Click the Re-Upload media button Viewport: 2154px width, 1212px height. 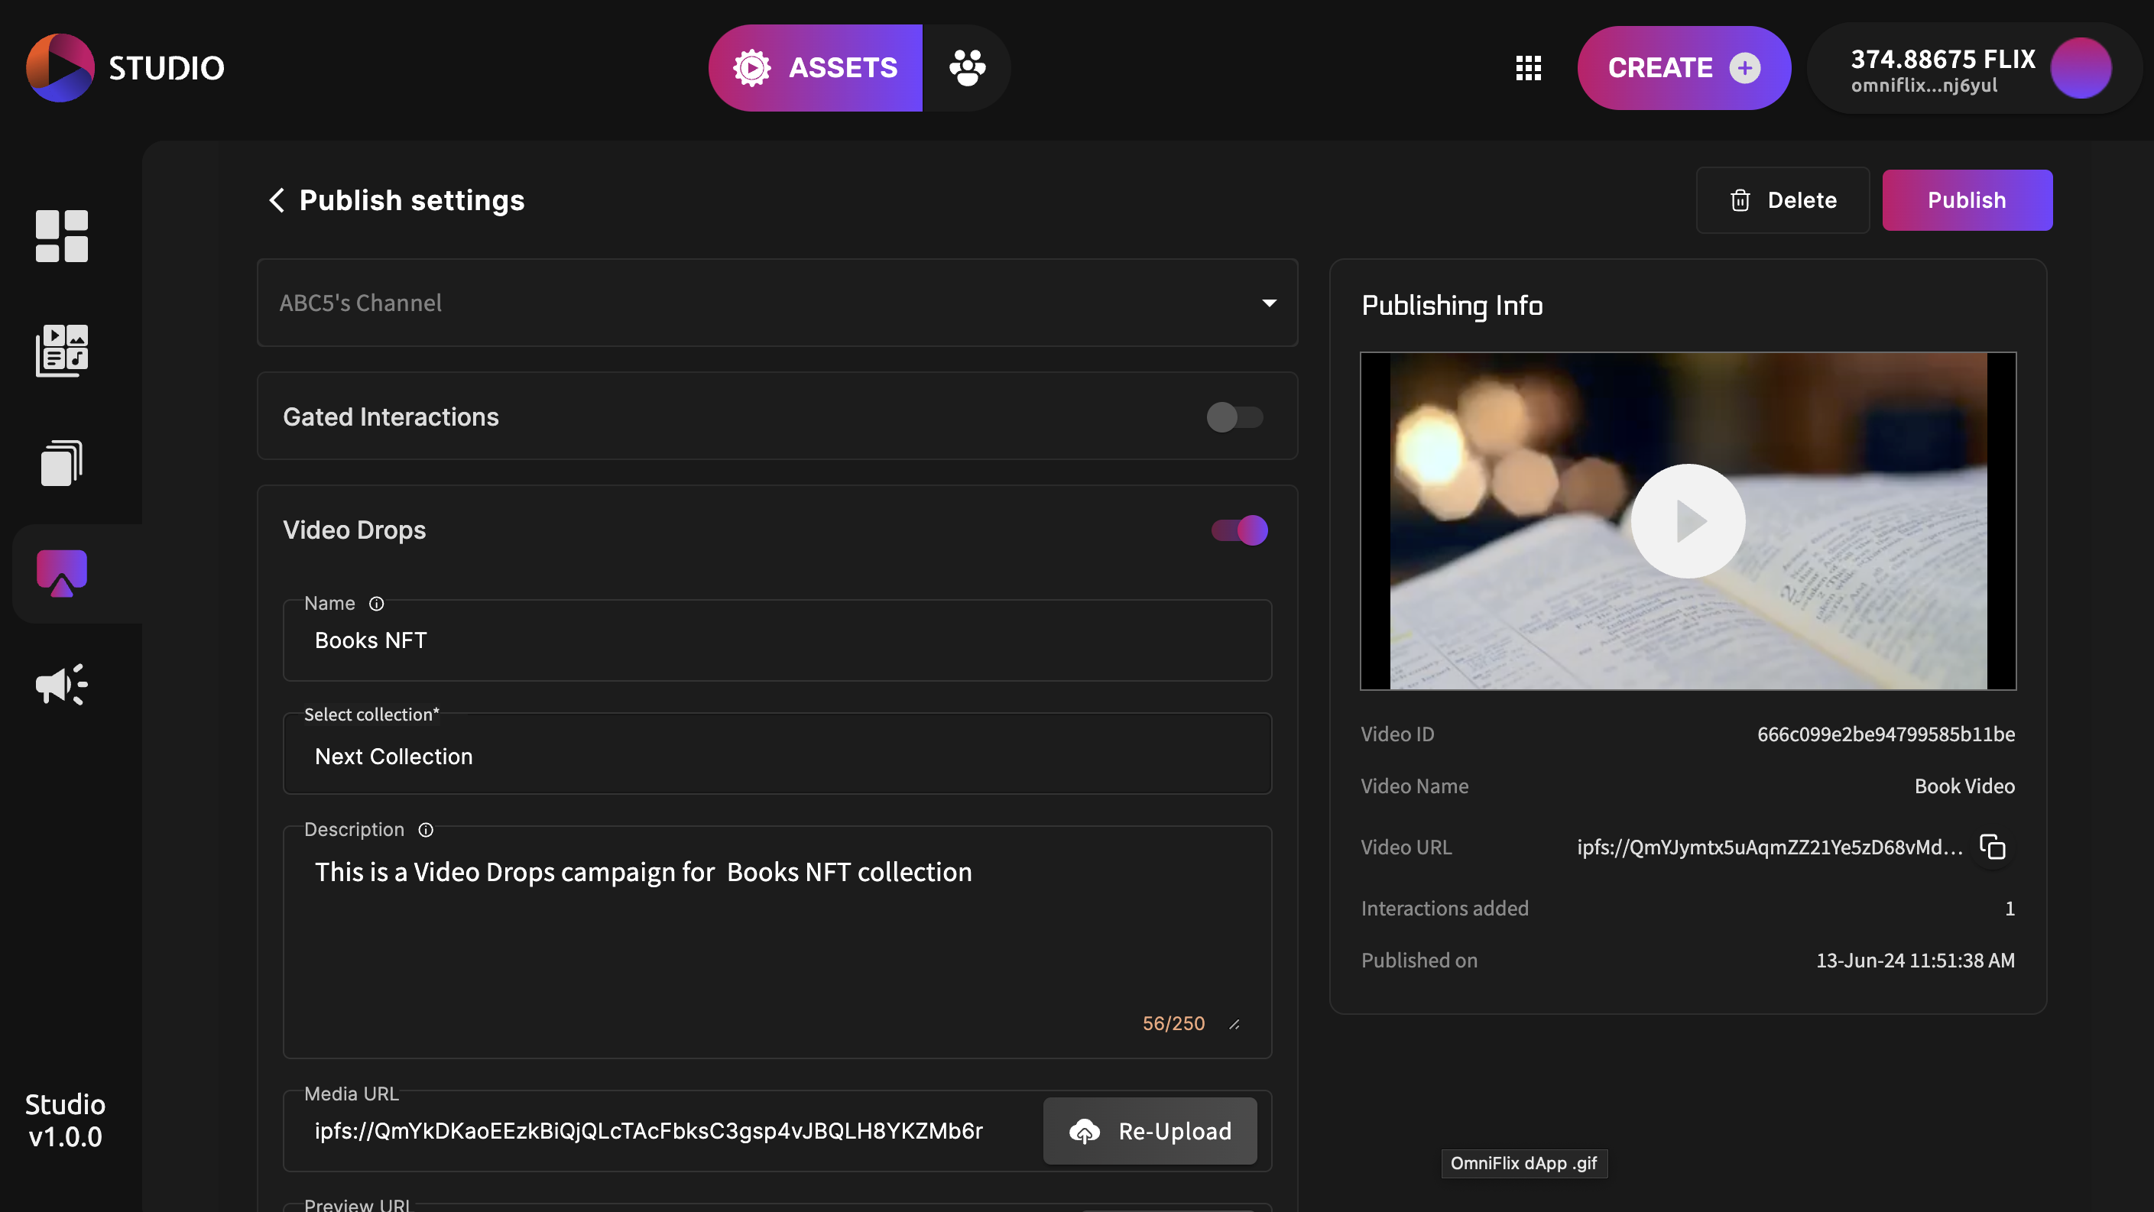(x=1149, y=1131)
